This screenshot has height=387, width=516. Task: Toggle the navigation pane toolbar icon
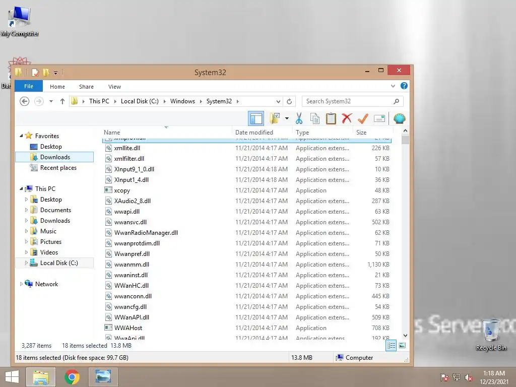point(256,118)
